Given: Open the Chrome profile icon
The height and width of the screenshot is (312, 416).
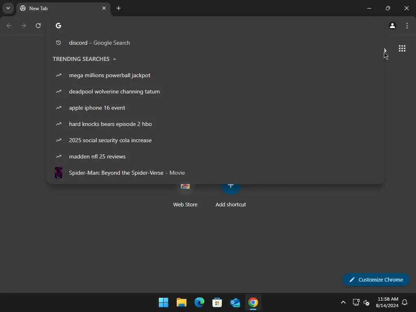Looking at the screenshot, I should tap(392, 26).
